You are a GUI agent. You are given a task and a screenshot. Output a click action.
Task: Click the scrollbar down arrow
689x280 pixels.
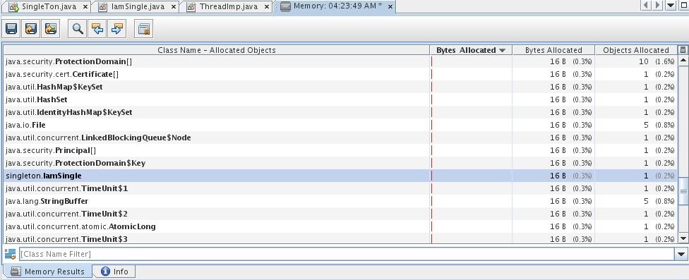click(683, 238)
